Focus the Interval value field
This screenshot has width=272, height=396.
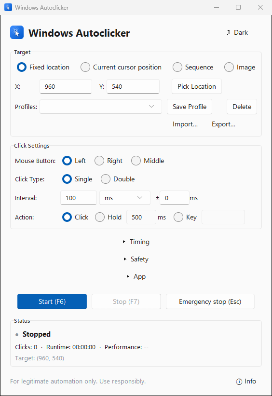tap(79, 198)
